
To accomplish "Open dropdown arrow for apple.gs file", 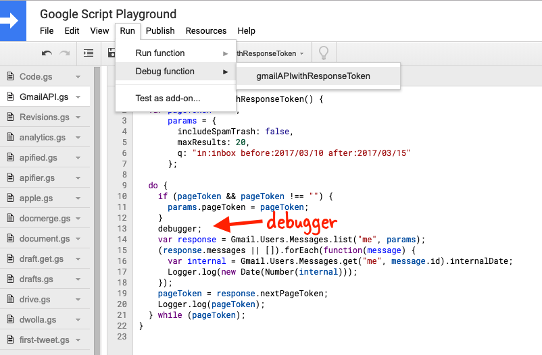I will (78, 198).
